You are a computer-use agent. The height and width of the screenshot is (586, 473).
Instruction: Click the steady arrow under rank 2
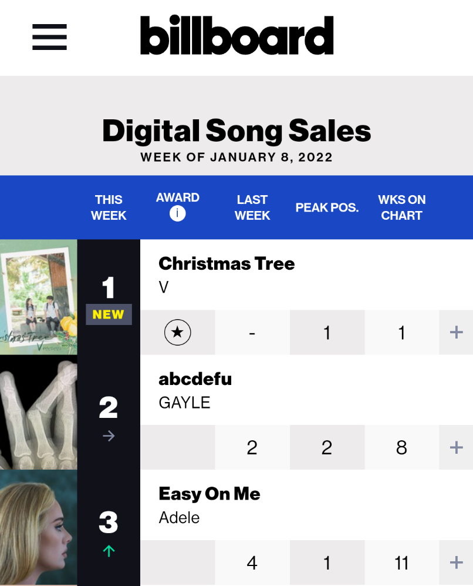click(x=109, y=436)
